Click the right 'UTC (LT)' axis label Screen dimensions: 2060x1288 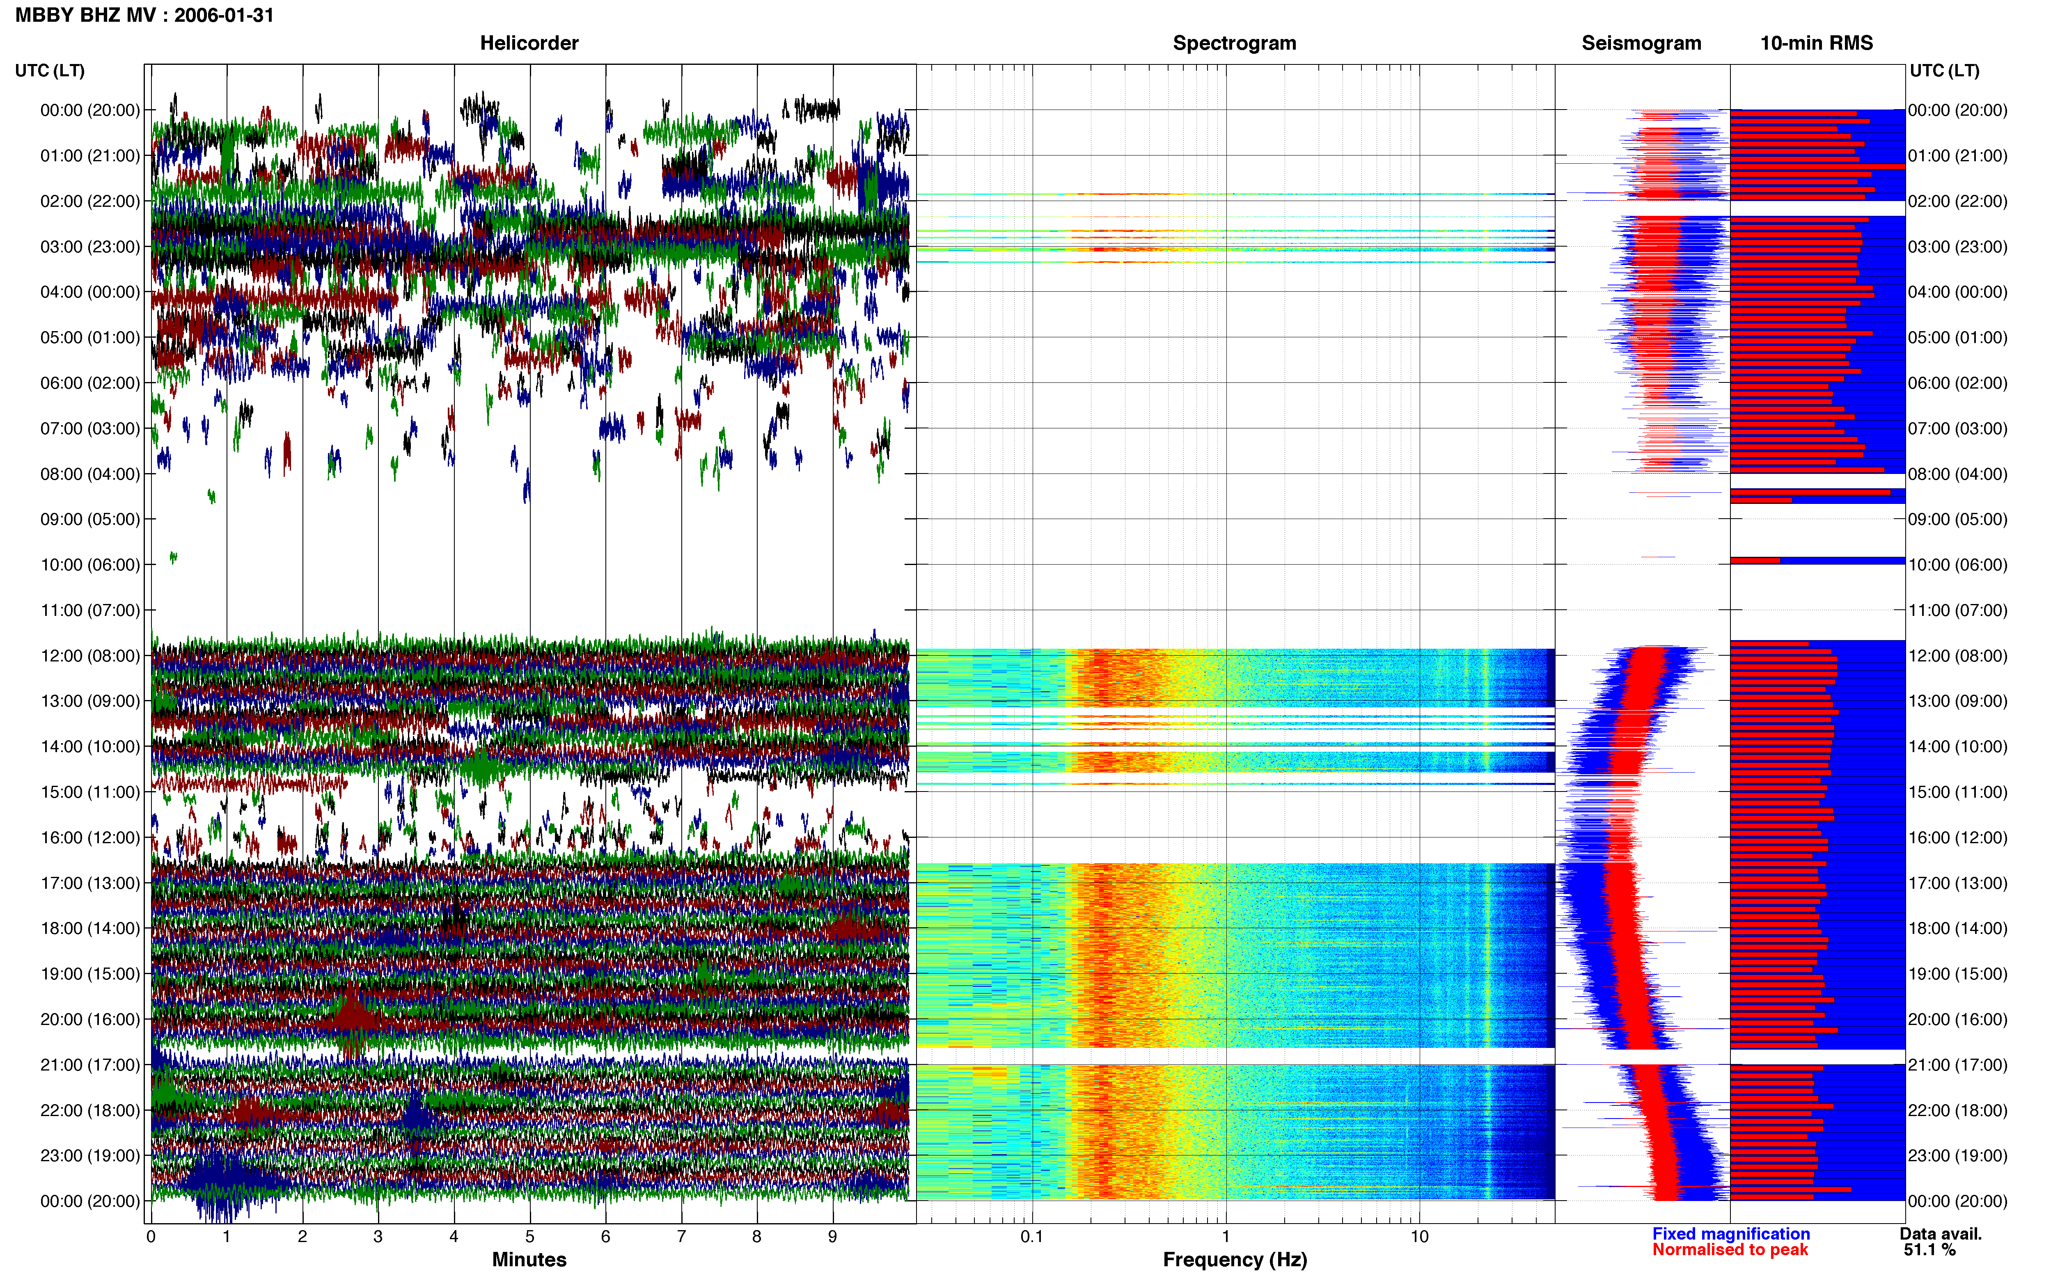(x=1944, y=71)
